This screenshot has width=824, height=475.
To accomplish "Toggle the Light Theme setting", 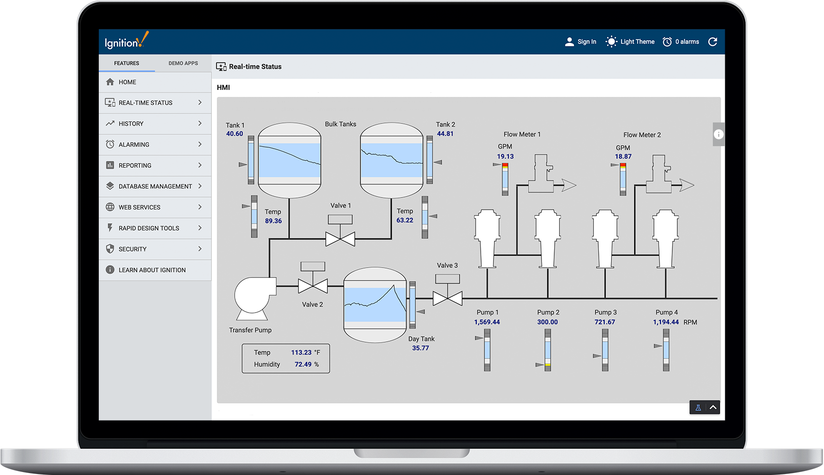I will (630, 42).
